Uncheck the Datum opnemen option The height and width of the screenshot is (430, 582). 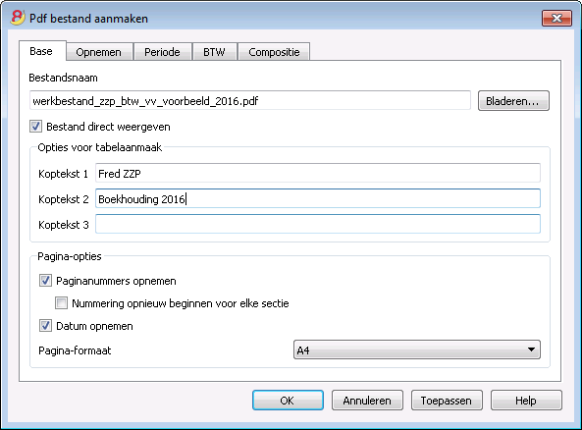(x=45, y=326)
